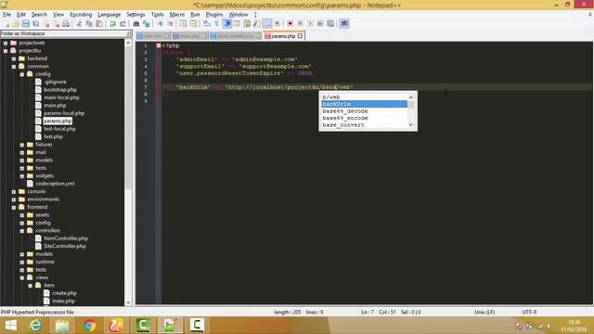Click the Copy toolbar icon
Viewport: 594px width, 334px height.
89,23
